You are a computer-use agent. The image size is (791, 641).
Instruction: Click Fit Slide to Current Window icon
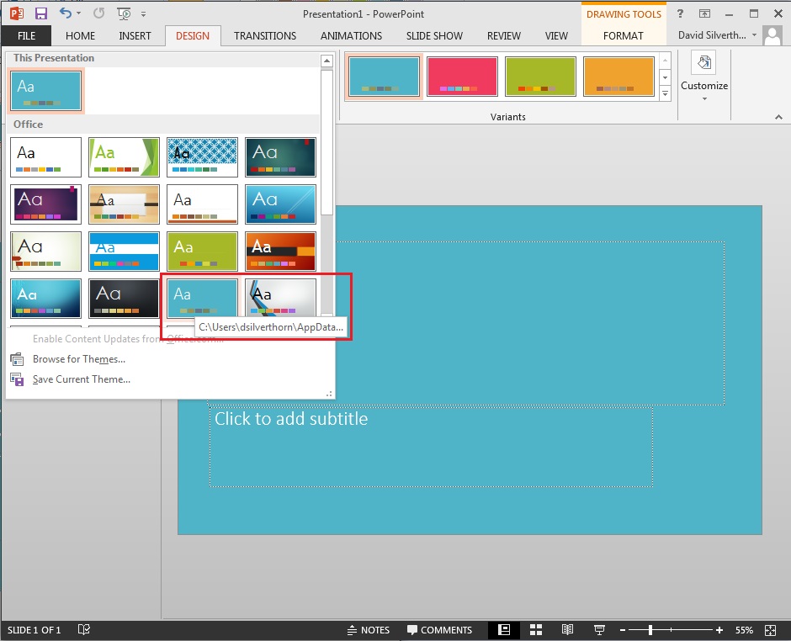point(770,629)
